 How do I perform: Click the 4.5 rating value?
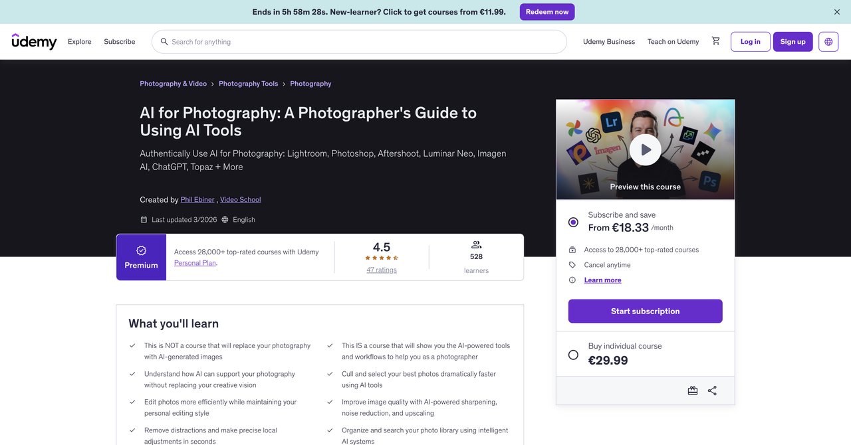tap(382, 247)
